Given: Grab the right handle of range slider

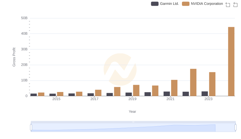Looking at the screenshot, I should [x=236, y=127].
